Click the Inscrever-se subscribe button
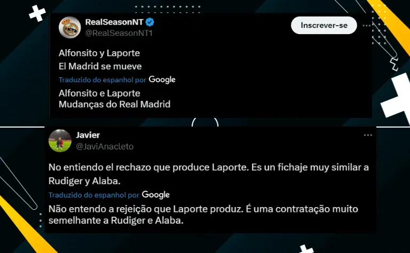Screen dimensions: 410x253 point(324,25)
